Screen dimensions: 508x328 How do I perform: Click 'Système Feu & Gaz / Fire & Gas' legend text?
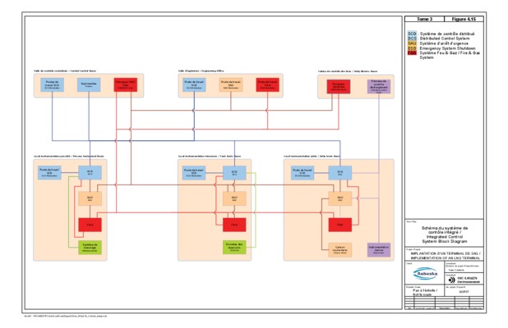(x=450, y=52)
